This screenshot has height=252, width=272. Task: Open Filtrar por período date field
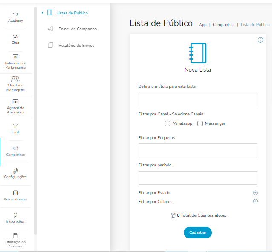pos(198,178)
